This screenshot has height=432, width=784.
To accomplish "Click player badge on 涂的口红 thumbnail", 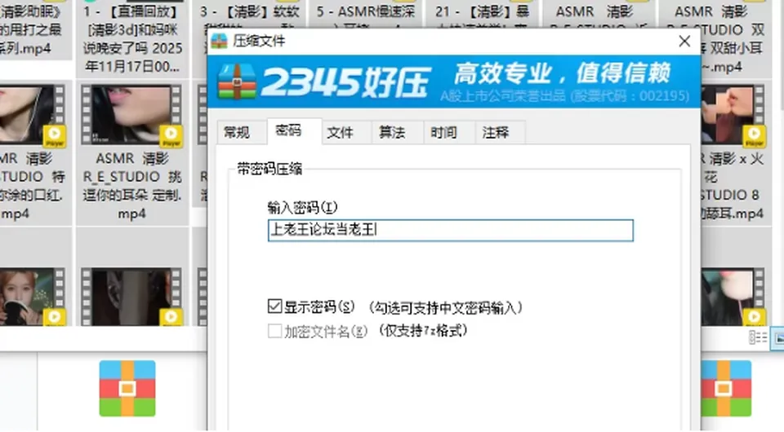I will (54, 136).
